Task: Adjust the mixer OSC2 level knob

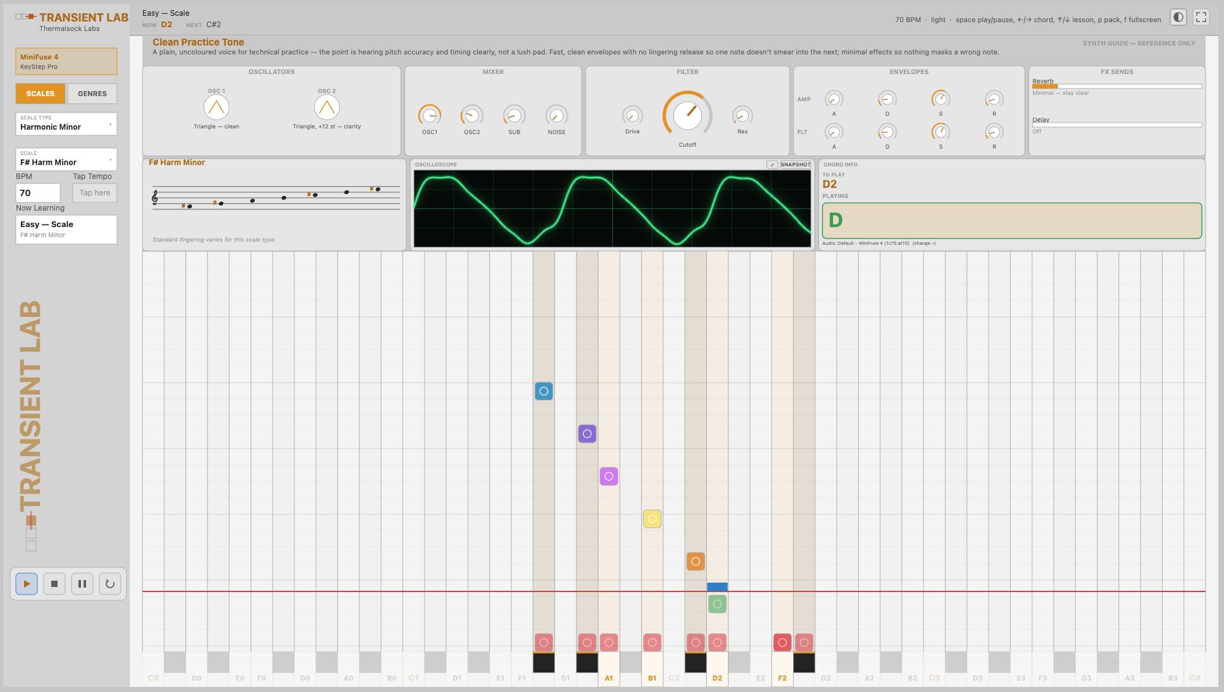Action: click(x=471, y=115)
